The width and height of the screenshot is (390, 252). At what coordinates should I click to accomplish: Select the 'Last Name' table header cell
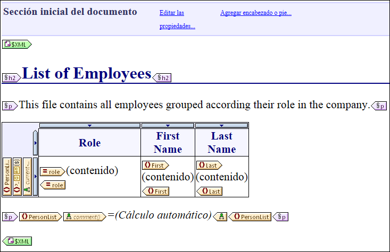point(222,143)
